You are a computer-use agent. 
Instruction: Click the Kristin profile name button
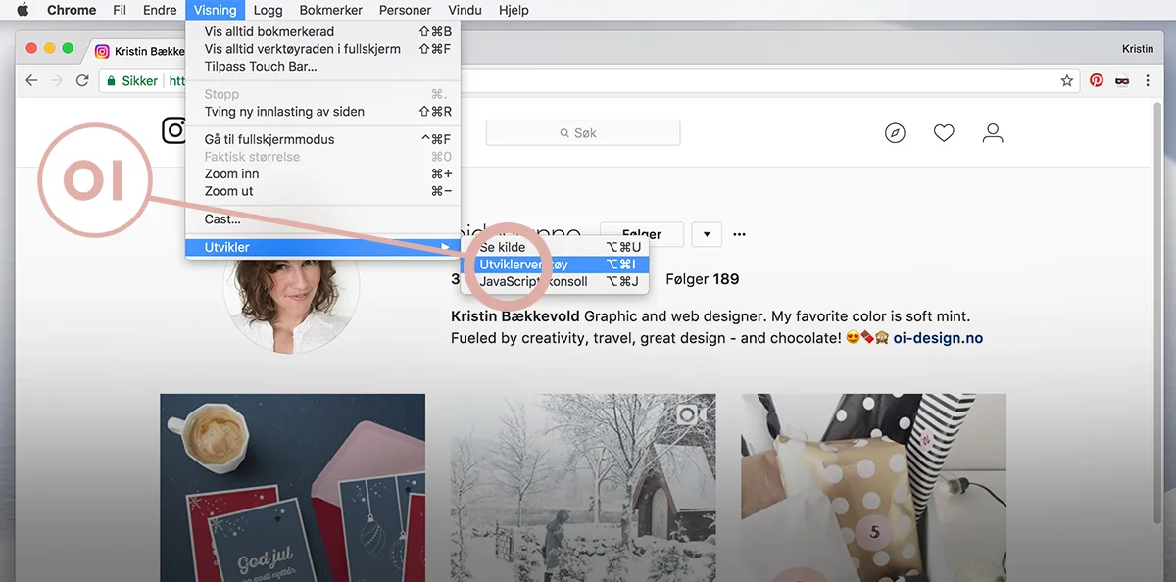[1138, 49]
